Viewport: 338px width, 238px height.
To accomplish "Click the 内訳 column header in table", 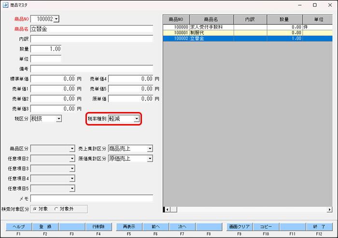I will tap(250, 19).
